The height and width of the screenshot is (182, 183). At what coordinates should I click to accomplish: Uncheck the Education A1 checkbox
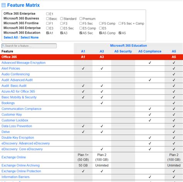(x=47, y=33)
